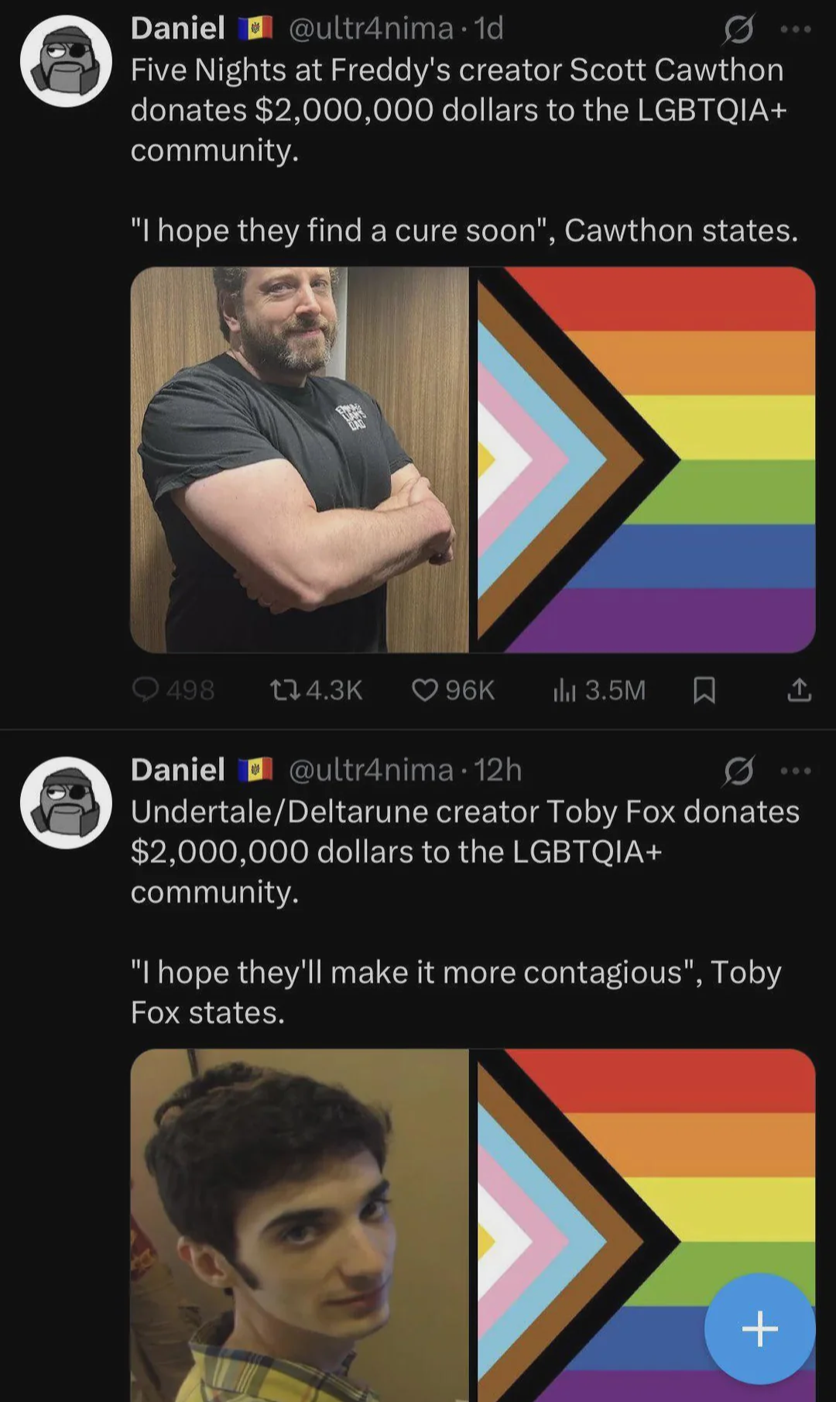
Task: Open more options on first tweet
Action: tap(796, 29)
